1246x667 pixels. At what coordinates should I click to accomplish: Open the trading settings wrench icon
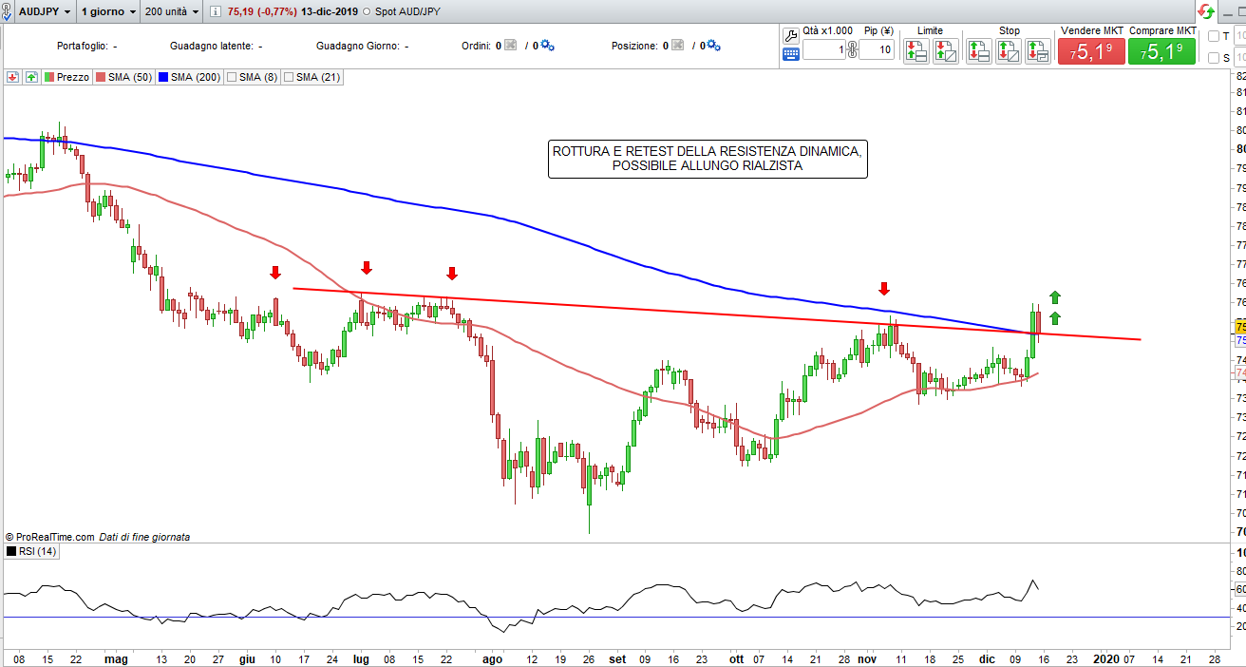coord(791,35)
